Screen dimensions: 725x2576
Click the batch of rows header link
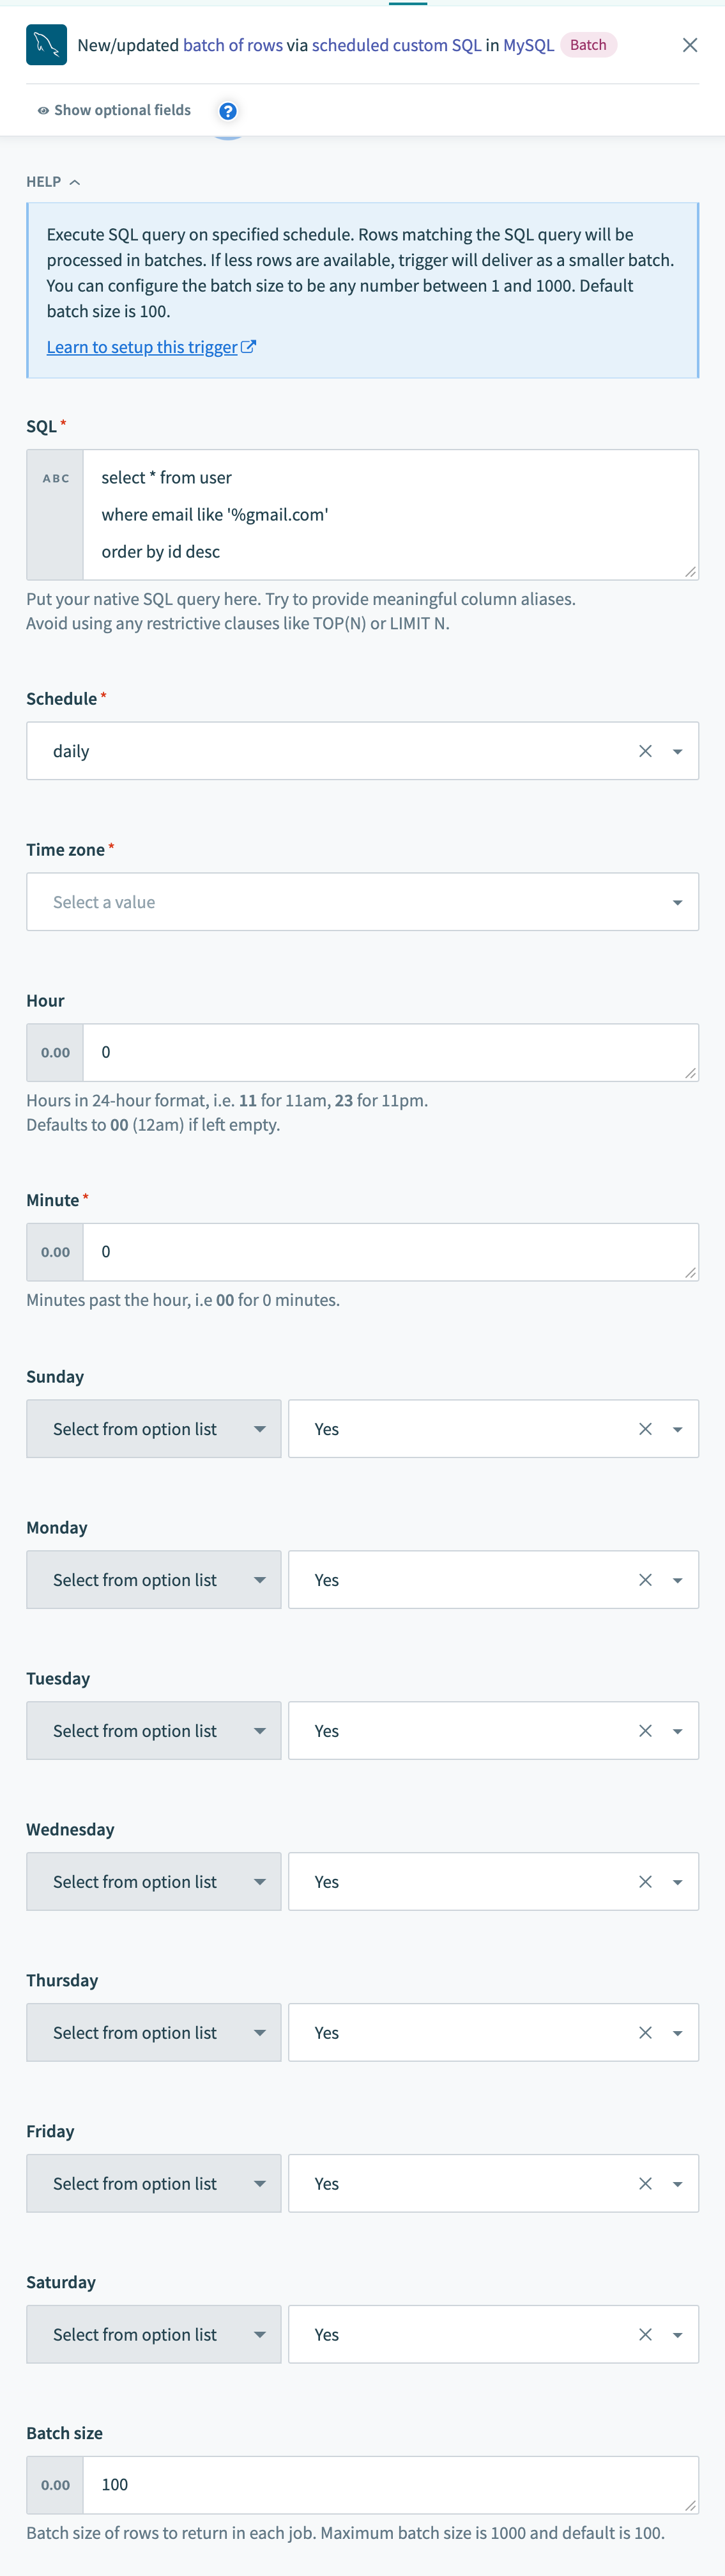233,45
